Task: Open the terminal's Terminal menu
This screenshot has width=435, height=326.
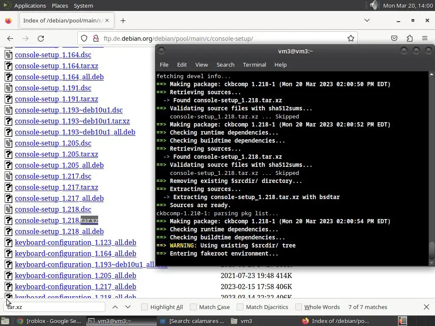Action: (x=254, y=65)
